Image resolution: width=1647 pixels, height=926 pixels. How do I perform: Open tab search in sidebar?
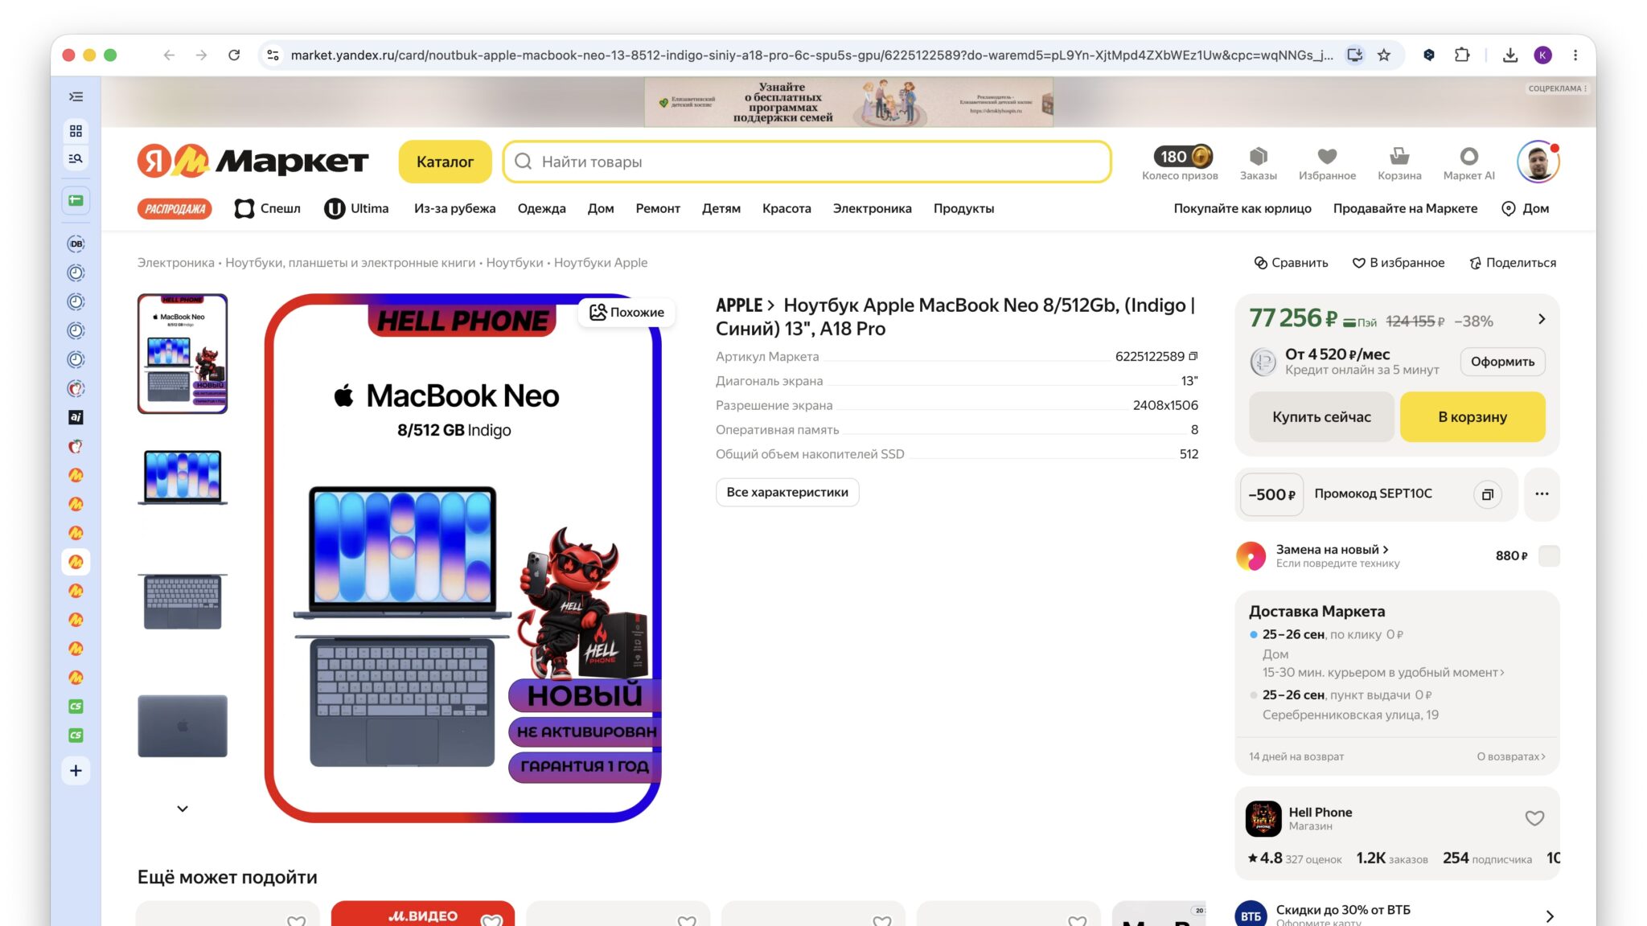coord(76,158)
